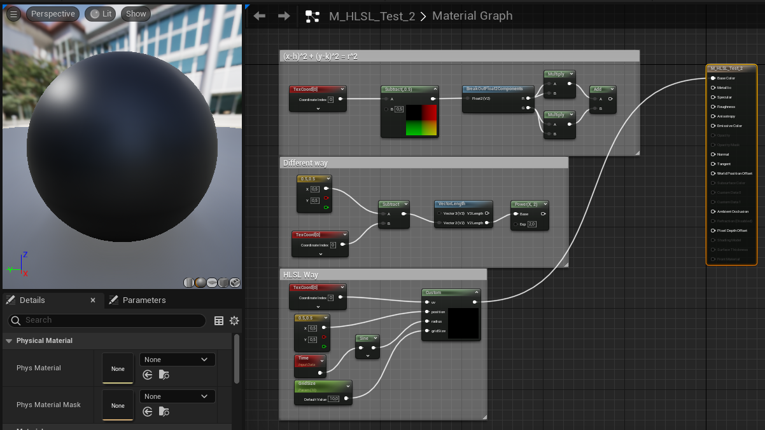765x430 pixels.
Task: Collapse the Physical Material section
Action: point(9,341)
